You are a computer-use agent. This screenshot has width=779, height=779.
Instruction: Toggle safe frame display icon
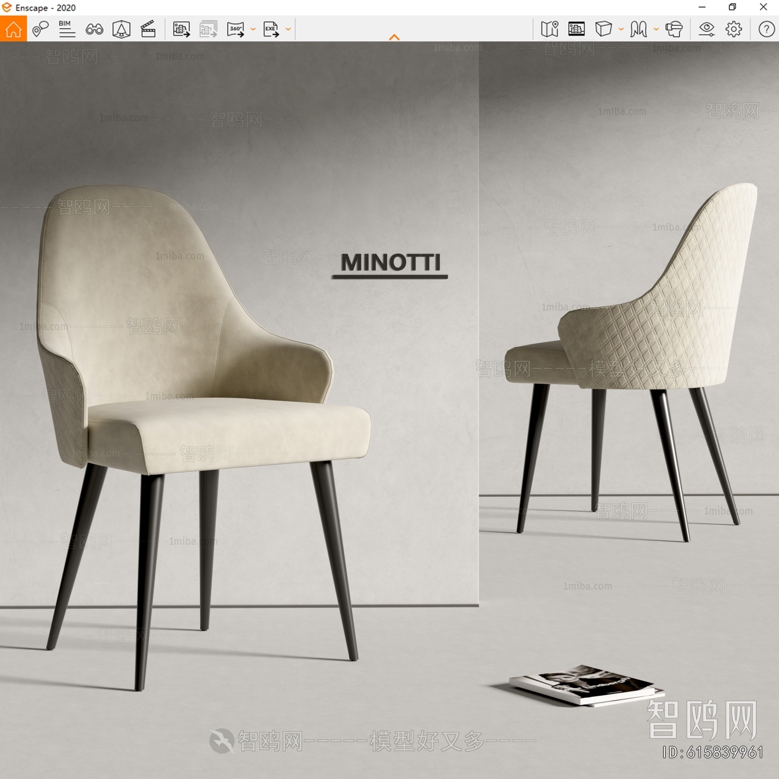[576, 29]
